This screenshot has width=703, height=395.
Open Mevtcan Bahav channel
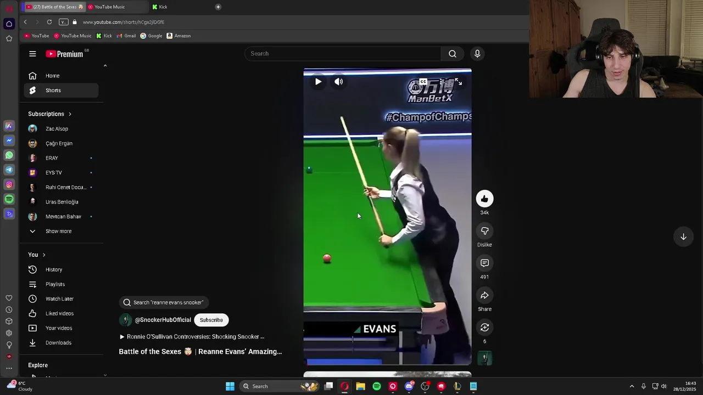point(61,217)
